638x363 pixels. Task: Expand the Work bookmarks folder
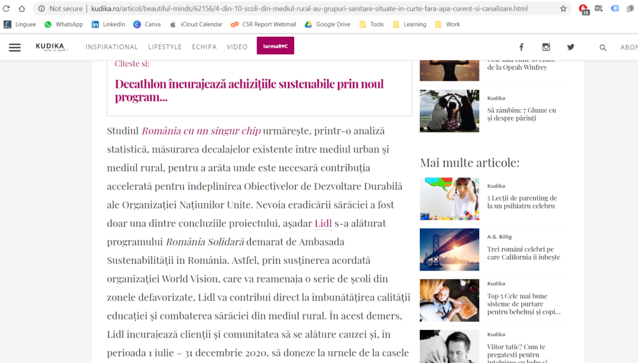(x=447, y=24)
